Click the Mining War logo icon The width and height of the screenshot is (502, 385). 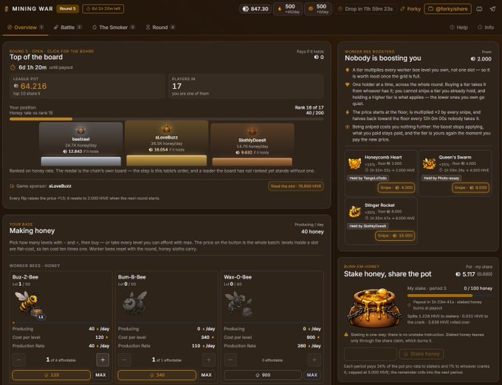coord(7,9)
